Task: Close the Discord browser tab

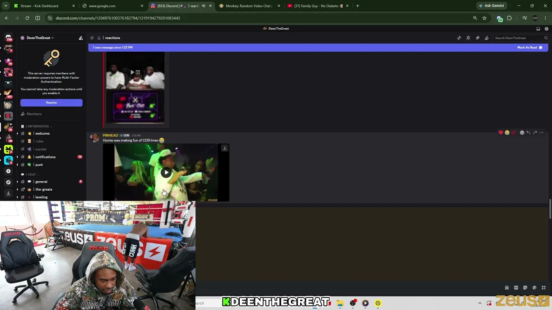Action: pyautogui.click(x=210, y=6)
